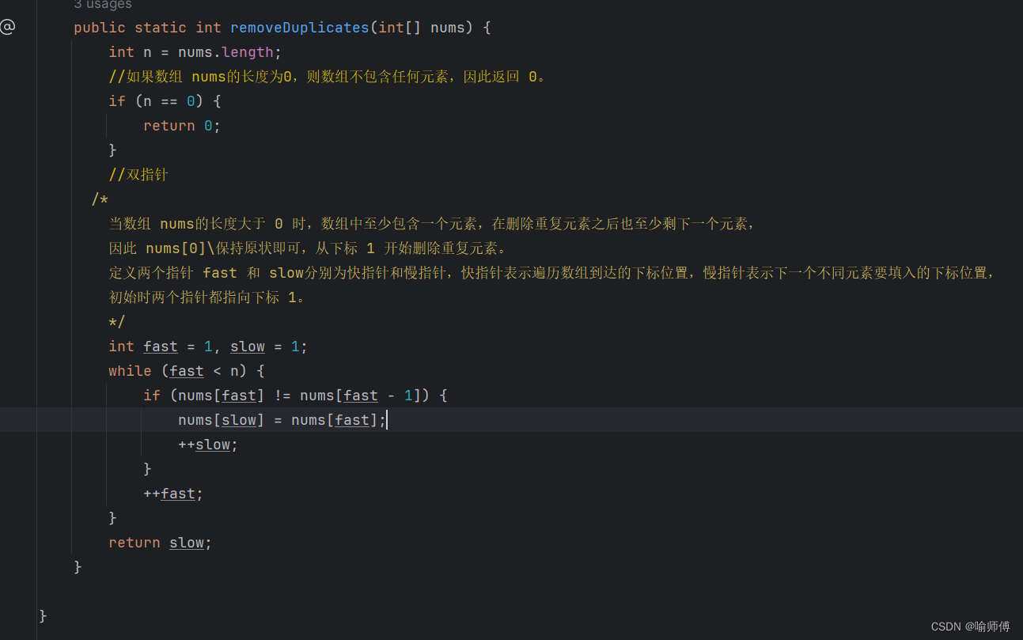Click 'nums[slow]' in the assignment line

coord(222,420)
